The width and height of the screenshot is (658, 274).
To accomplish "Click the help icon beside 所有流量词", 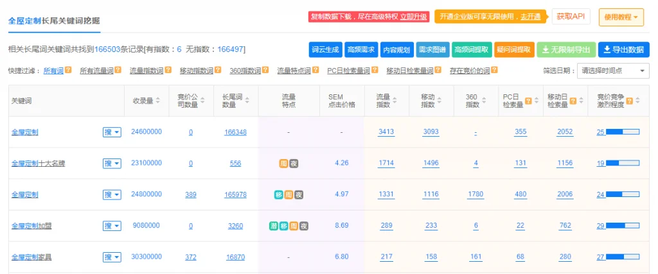I will [118, 71].
